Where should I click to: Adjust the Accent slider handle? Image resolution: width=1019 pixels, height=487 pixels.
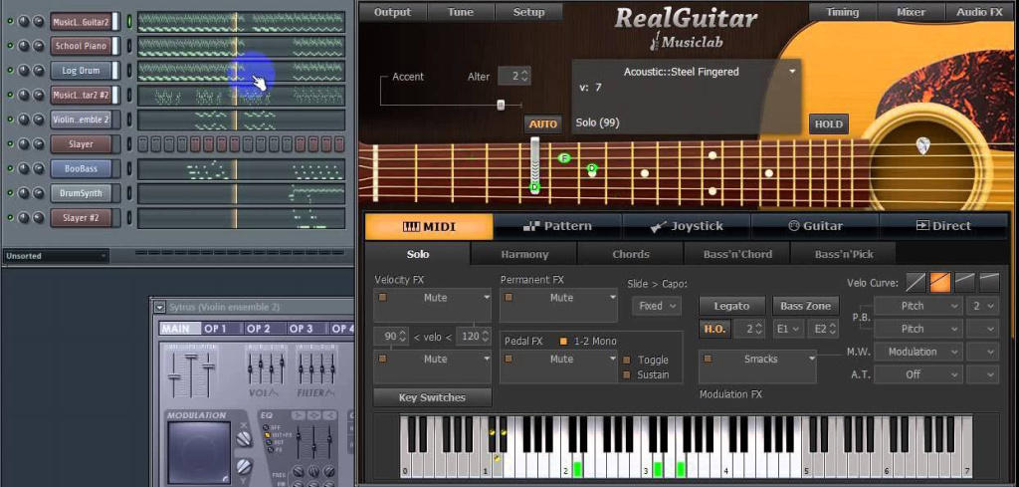click(501, 105)
